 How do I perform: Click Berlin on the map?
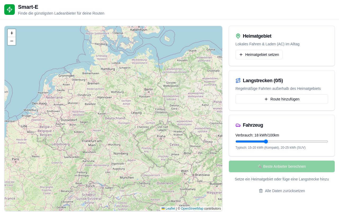tap(149, 89)
